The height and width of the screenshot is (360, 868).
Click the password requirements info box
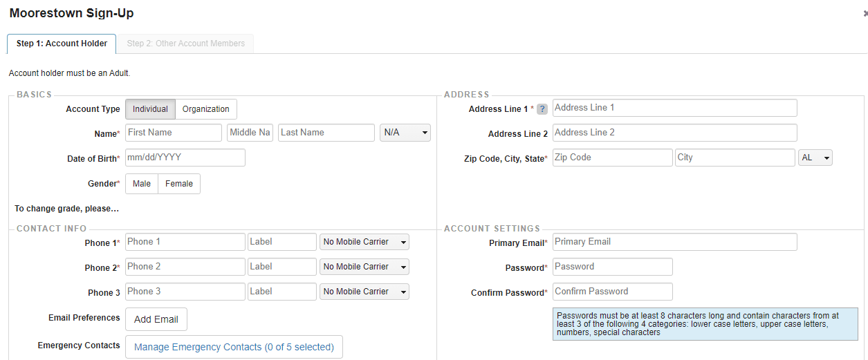705,324
